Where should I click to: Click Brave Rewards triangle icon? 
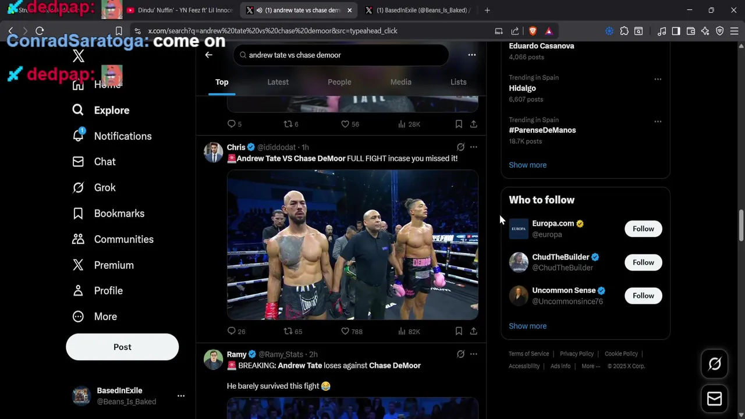pos(549,31)
